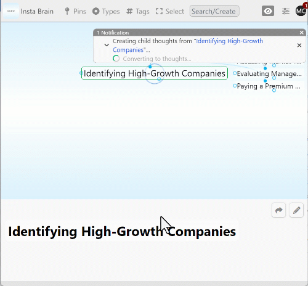This screenshot has height=286, width=308.
Task: Collapse the notification details chevron
Action: click(107, 45)
